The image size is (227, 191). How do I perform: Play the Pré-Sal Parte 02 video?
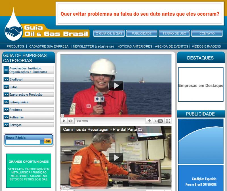click(116, 158)
